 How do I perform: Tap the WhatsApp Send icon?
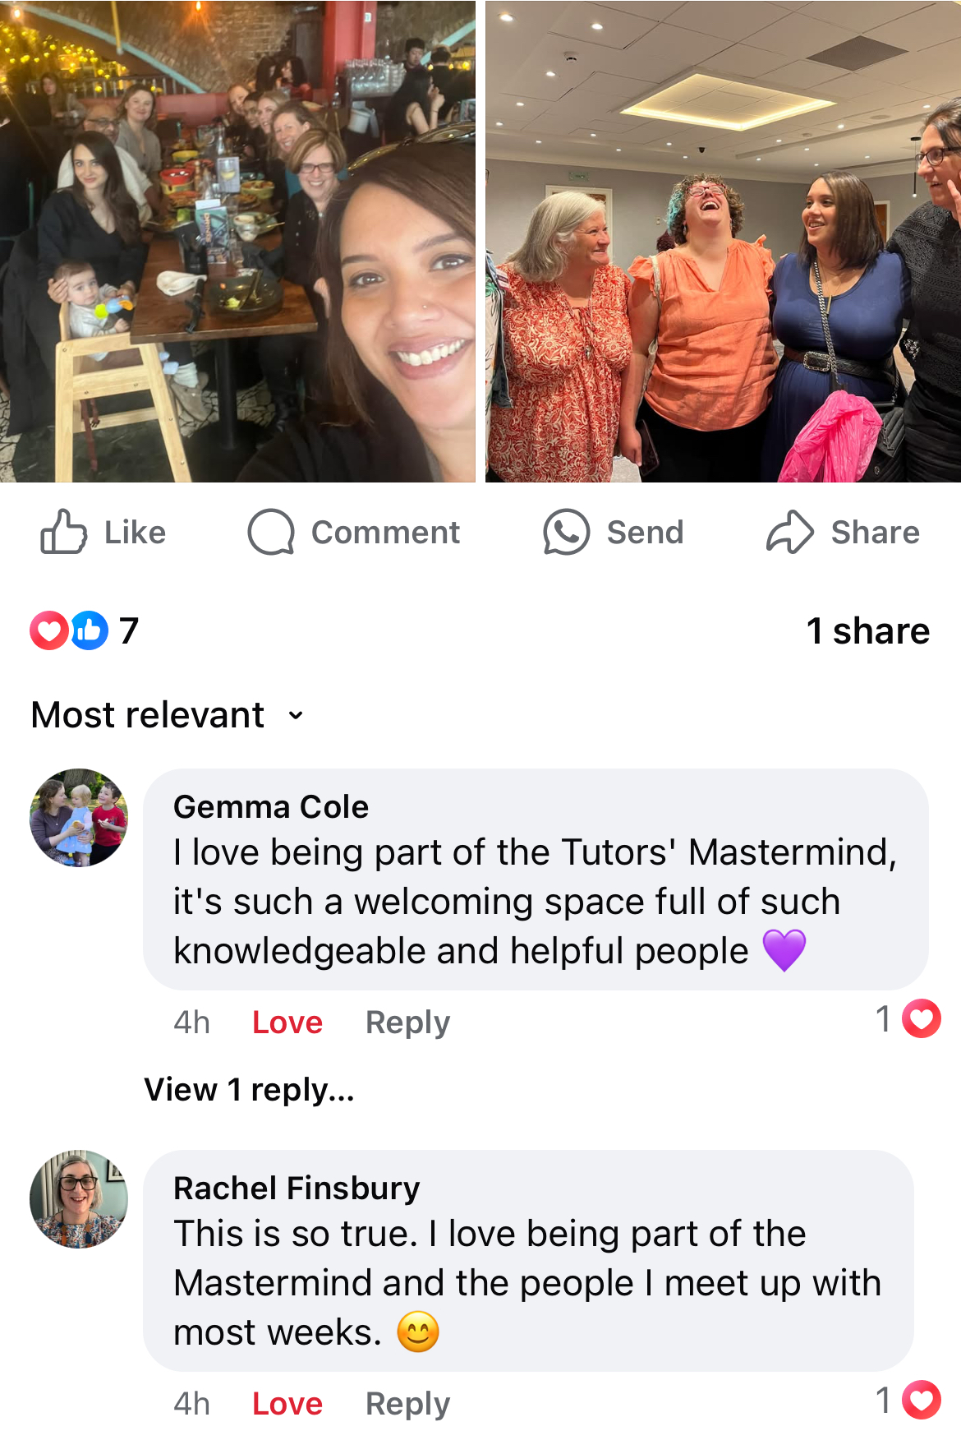[567, 532]
